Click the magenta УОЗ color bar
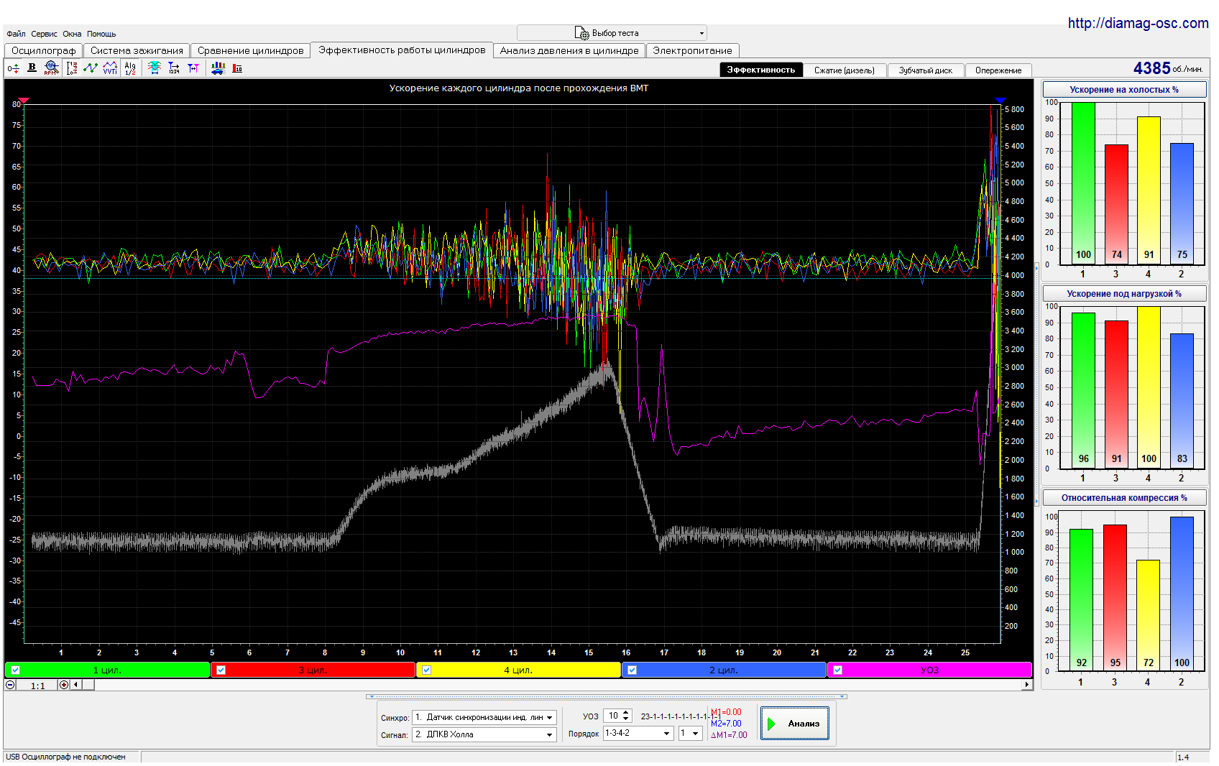 [x=929, y=670]
